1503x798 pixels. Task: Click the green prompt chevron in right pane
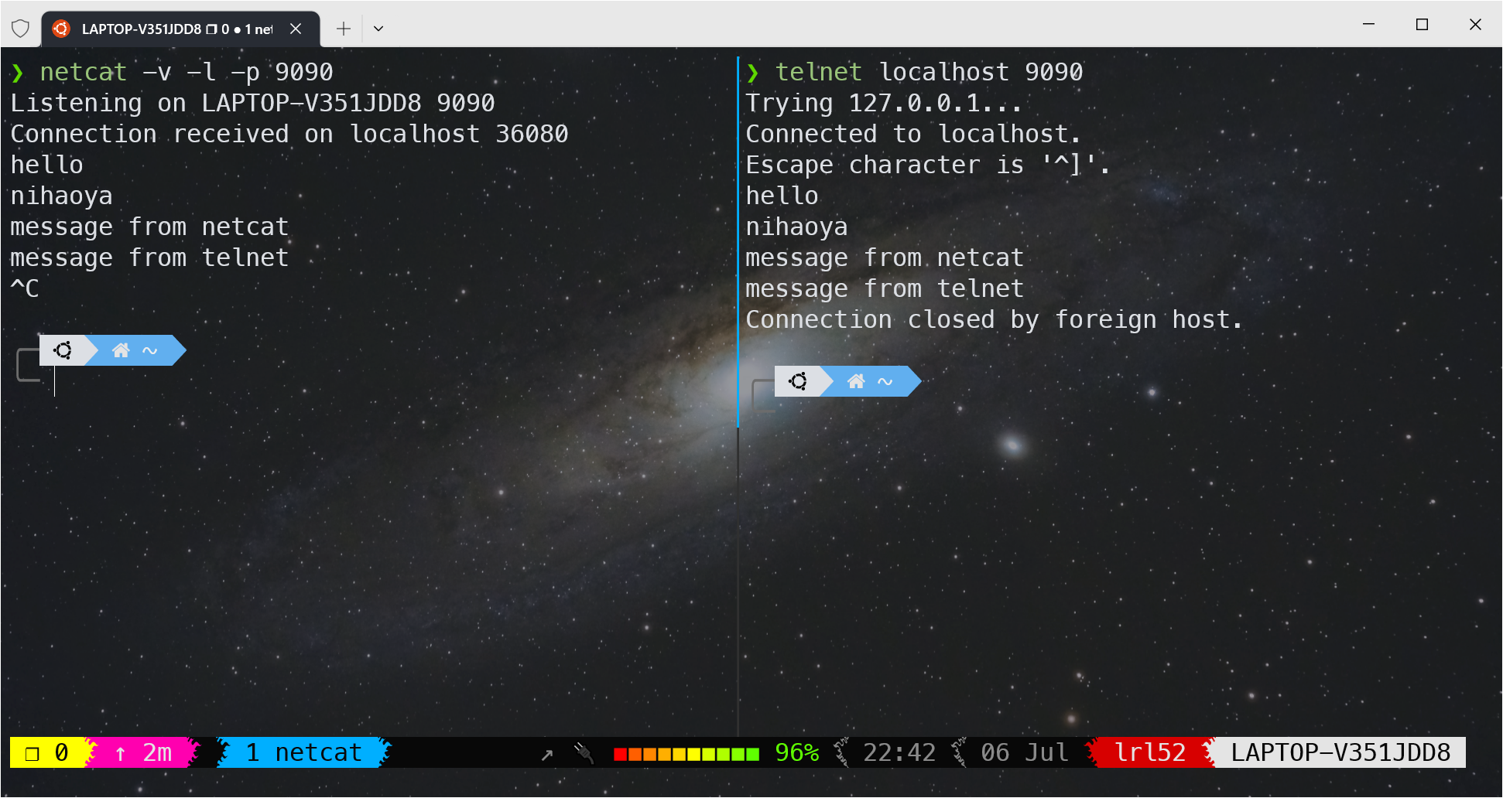point(752,73)
